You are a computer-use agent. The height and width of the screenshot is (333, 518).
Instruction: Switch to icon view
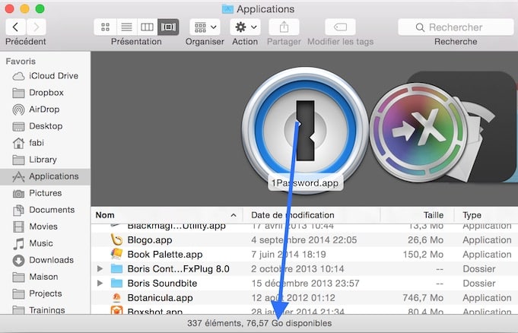pos(106,27)
